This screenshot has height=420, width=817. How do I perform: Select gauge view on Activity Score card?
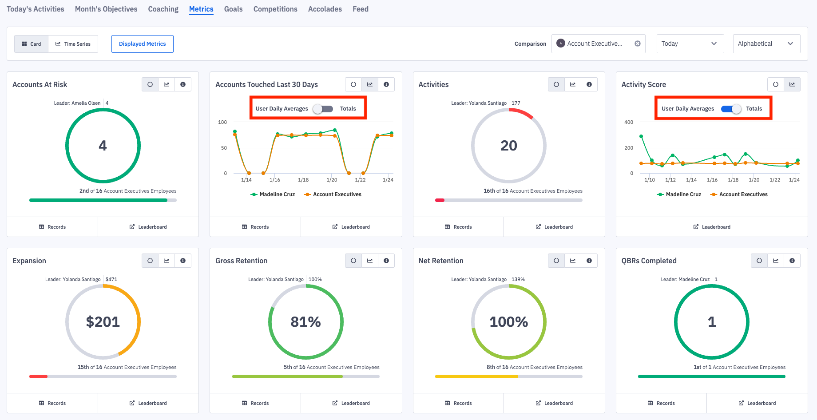[775, 84]
